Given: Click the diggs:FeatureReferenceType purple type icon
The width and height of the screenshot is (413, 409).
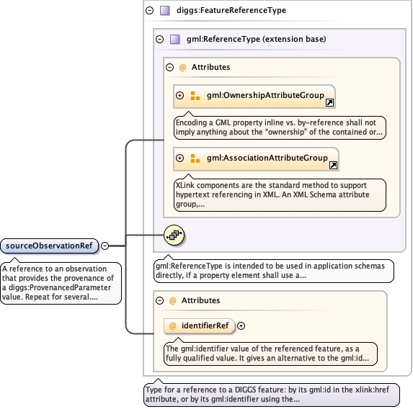Looking at the screenshot, I should (x=165, y=11).
